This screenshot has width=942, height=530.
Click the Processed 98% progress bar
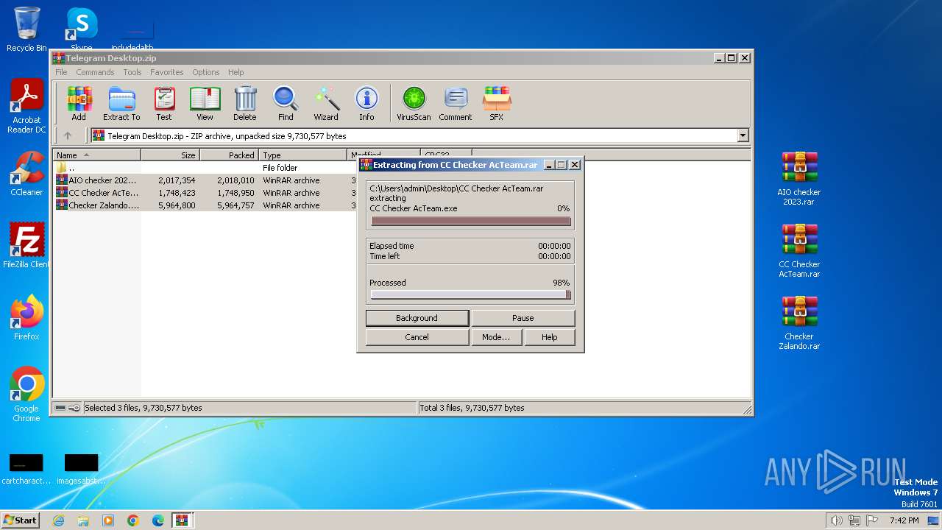pos(471,294)
